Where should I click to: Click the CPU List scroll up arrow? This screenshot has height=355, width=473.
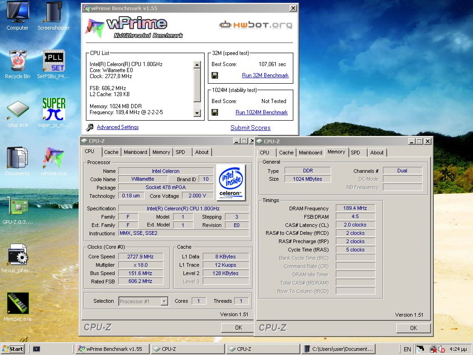197,65
